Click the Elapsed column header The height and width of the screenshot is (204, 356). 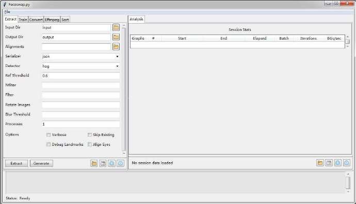260,38
